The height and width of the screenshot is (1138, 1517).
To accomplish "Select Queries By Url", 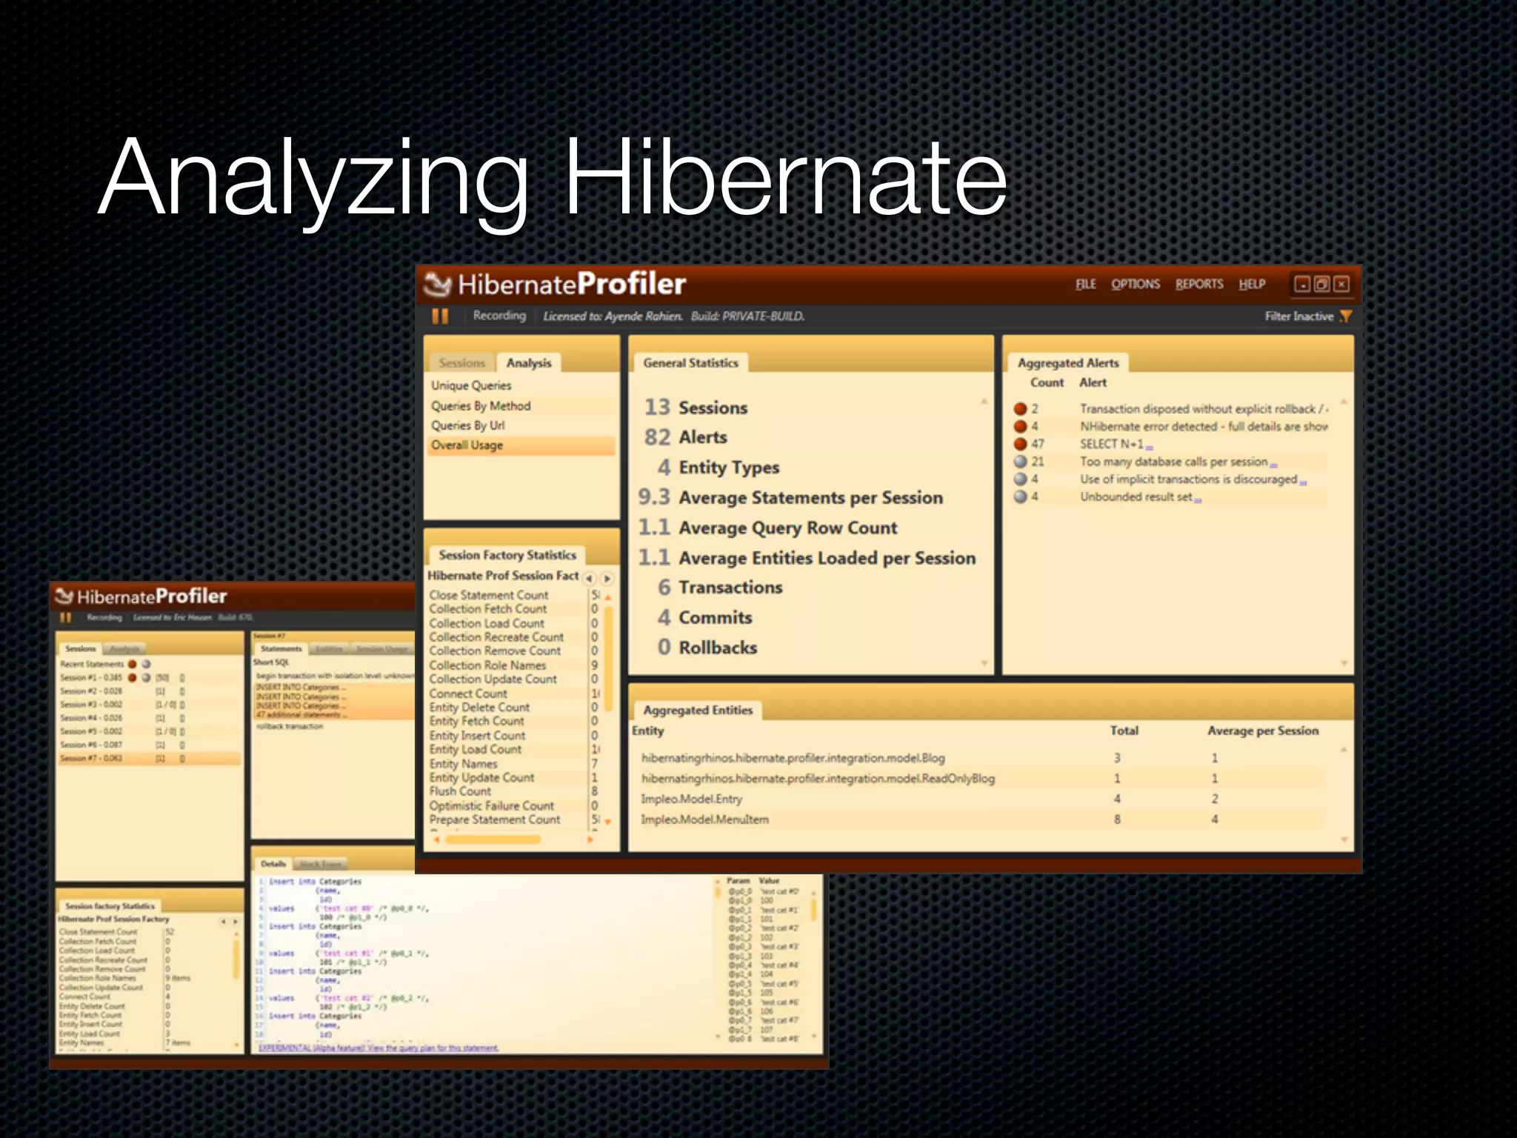I will pyautogui.click(x=521, y=425).
